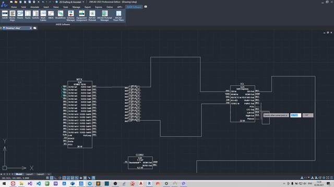Open the Manage ribbon tab
Screen dimensions: 334x187
point(76,7)
